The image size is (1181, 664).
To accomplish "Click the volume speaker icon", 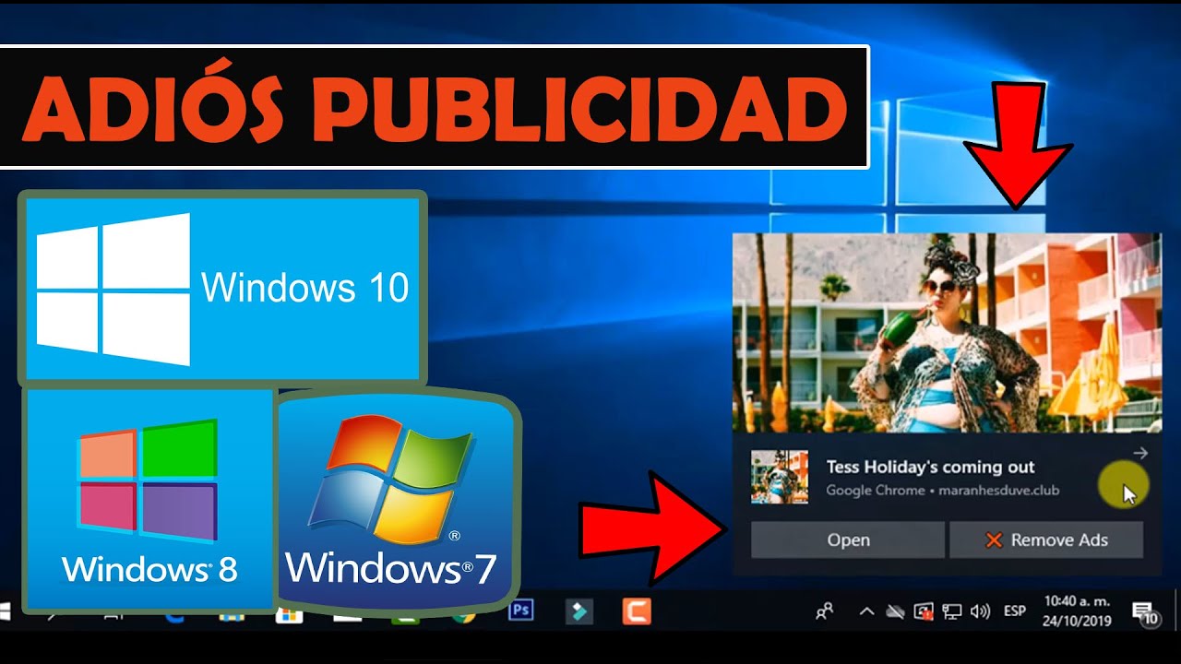I will tap(980, 611).
